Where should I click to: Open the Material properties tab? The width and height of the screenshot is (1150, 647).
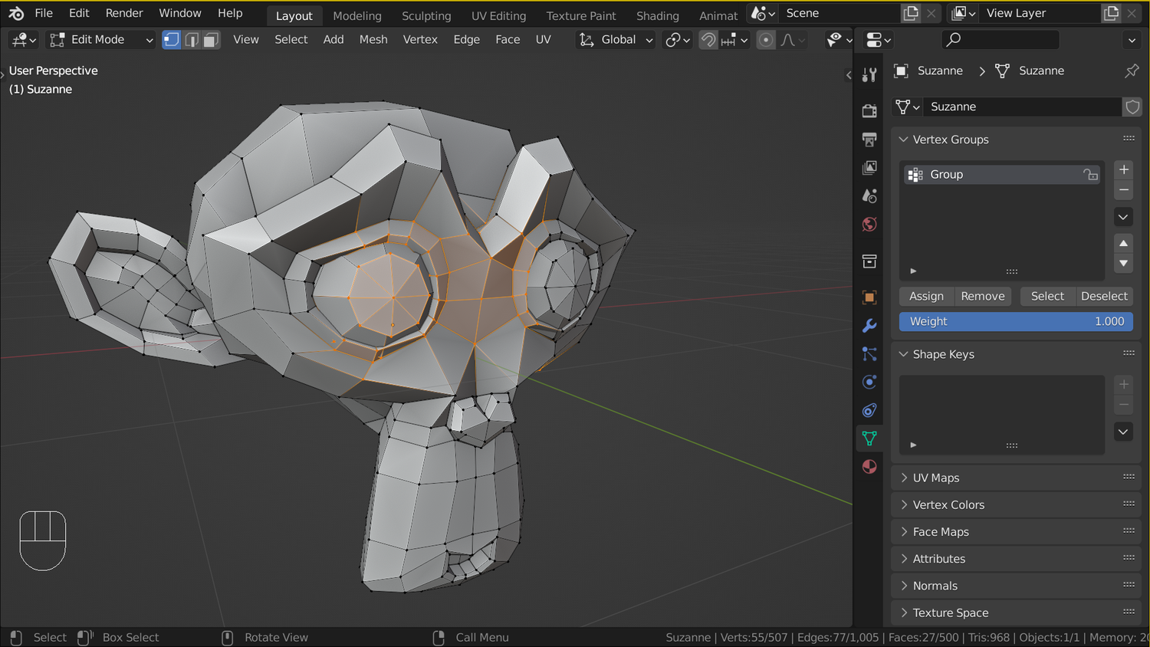[869, 467]
